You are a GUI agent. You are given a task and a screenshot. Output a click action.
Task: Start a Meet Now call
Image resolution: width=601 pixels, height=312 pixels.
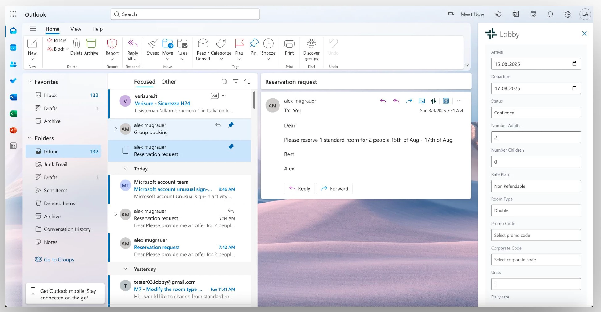[x=466, y=14]
